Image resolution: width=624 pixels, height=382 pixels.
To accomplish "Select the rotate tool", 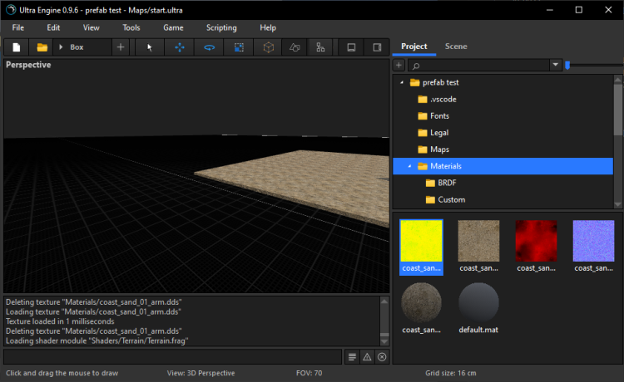I will [209, 47].
